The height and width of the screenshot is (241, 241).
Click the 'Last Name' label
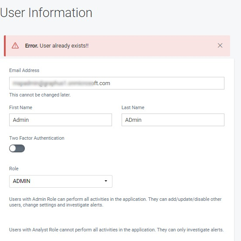point(133,107)
